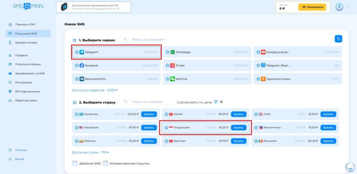Click Сортировать по цене filter icon
Viewport: 357px width, 174px height.
pos(216,102)
